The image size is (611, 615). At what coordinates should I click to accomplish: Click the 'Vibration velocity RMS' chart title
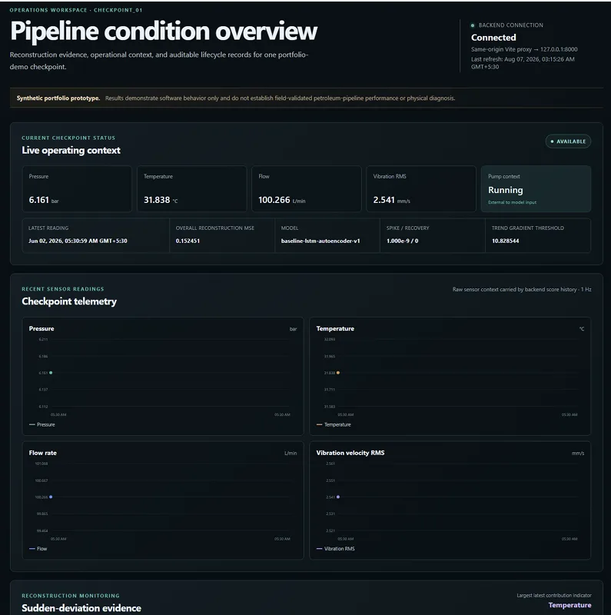click(x=350, y=453)
